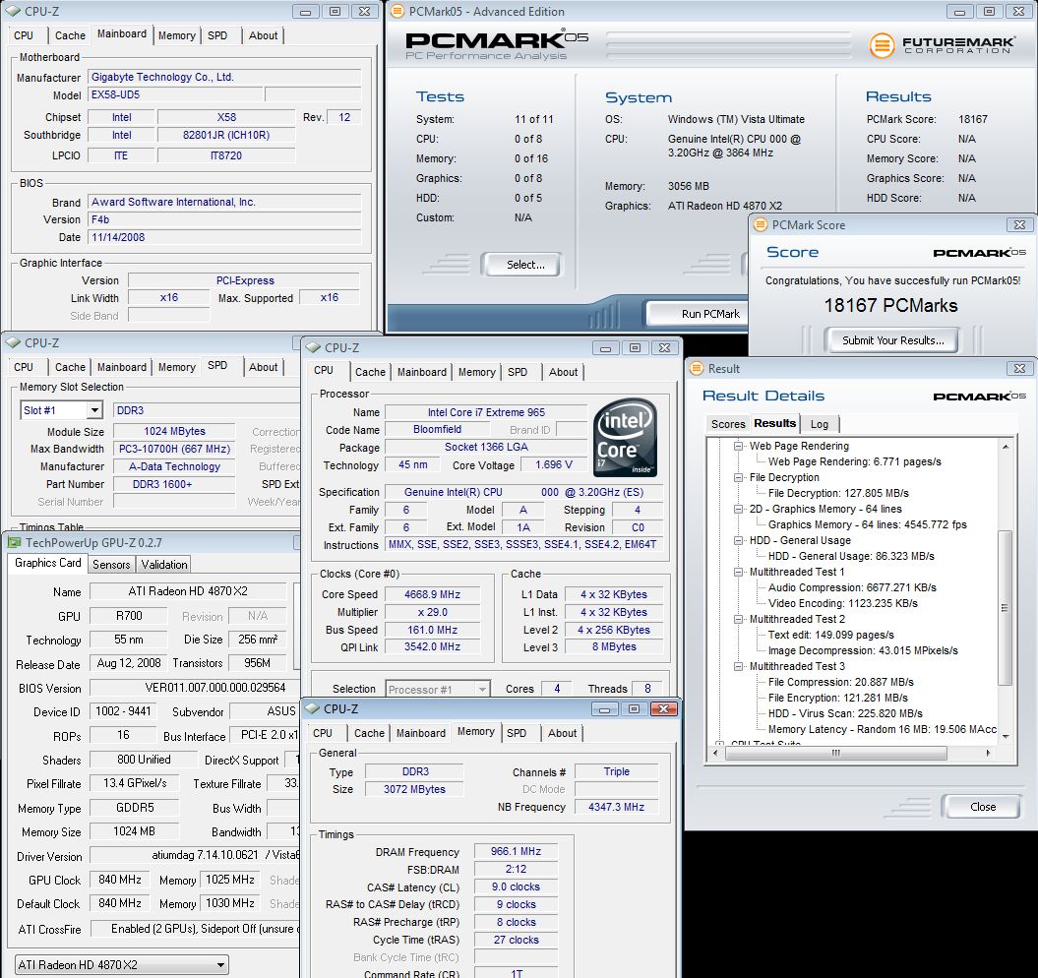Click CPU-Z icon in the Mainboard window title
This screenshot has height=978, width=1038.
coord(13,11)
